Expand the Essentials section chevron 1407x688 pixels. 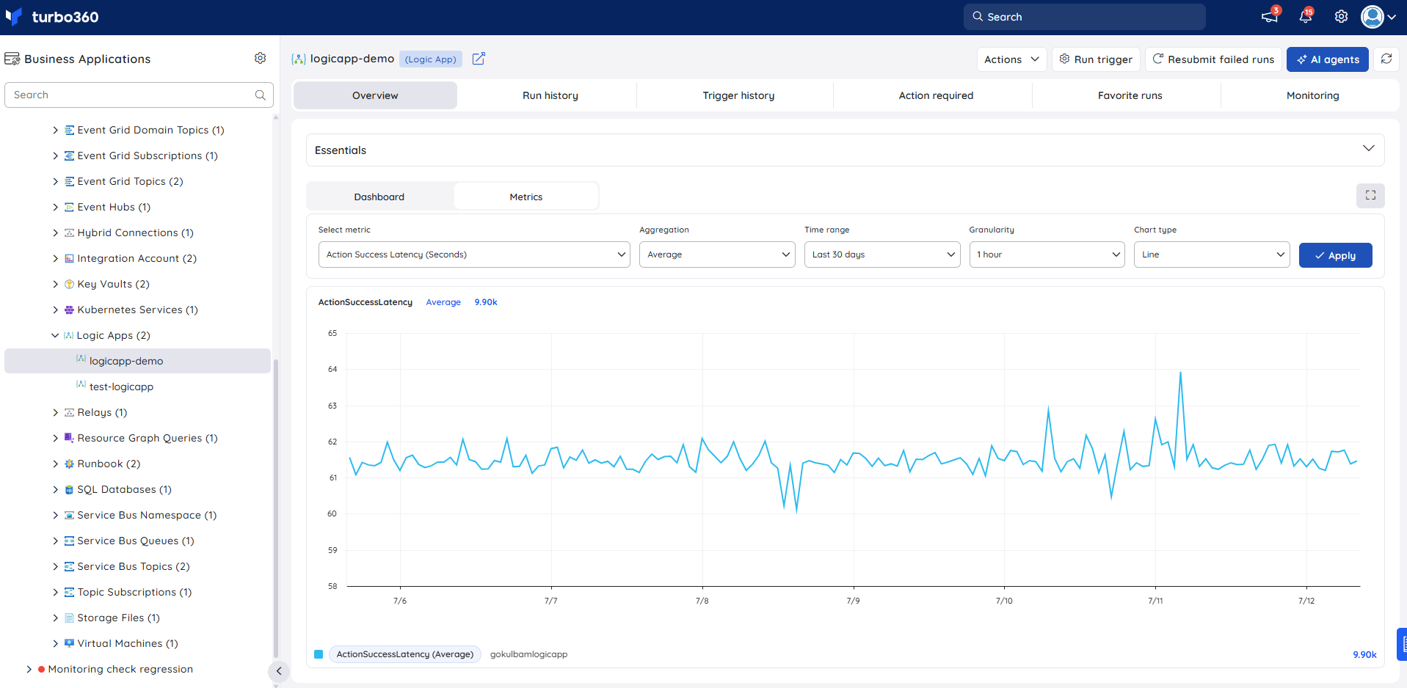[1368, 149]
